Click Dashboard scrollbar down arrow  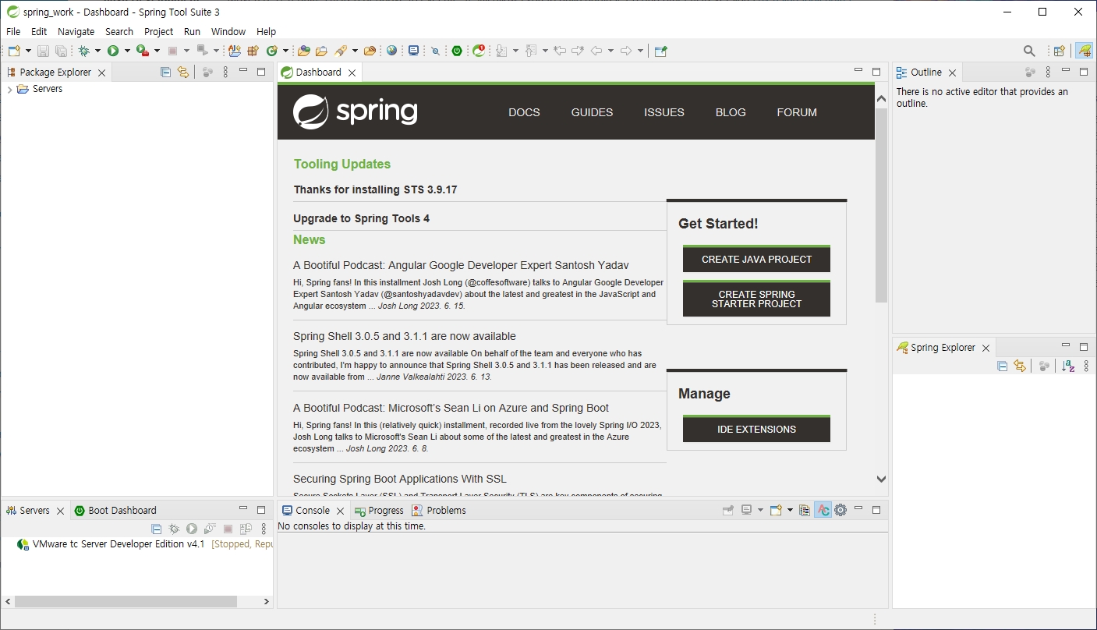tap(881, 480)
